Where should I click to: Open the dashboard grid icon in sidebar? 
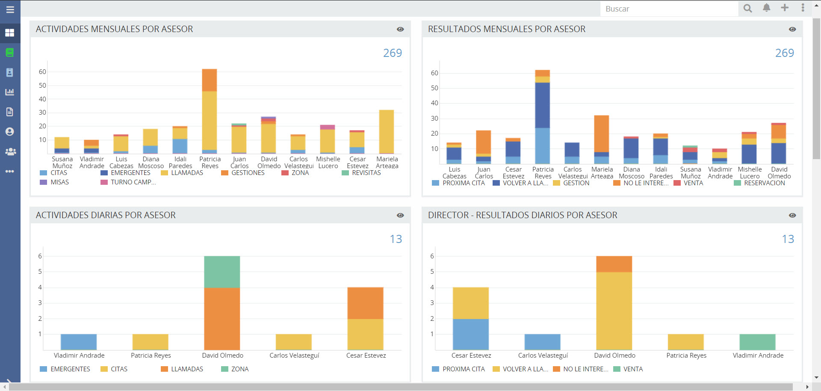(10, 33)
